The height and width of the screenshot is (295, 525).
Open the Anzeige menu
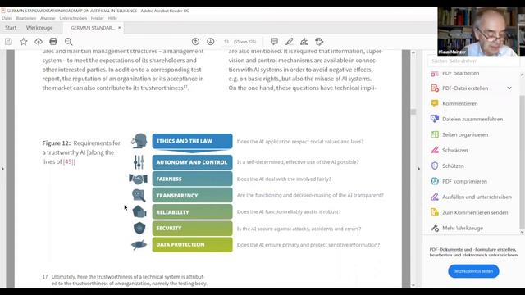click(x=48, y=18)
